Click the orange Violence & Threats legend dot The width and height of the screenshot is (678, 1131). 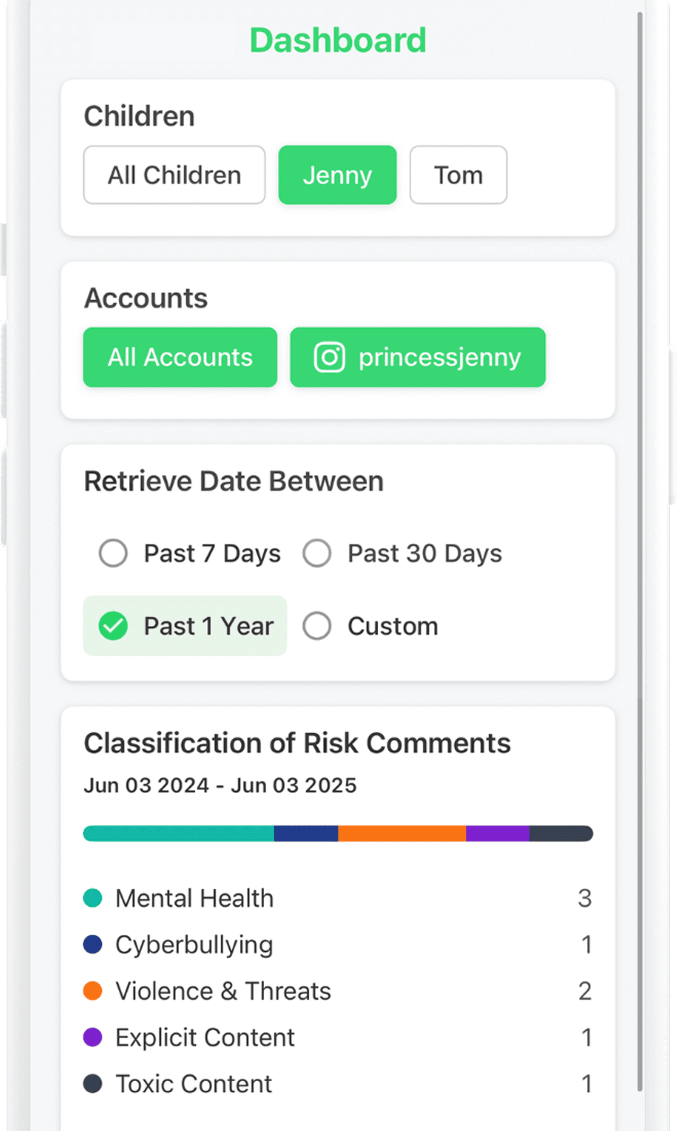(93, 990)
